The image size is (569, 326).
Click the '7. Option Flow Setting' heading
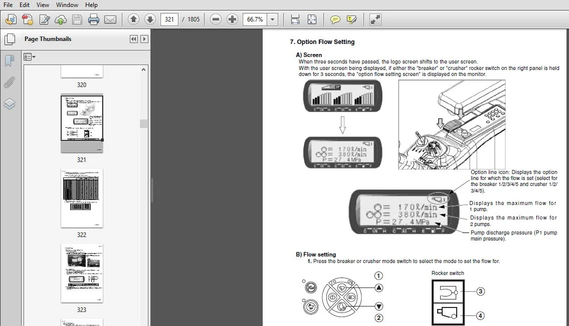[x=322, y=41]
